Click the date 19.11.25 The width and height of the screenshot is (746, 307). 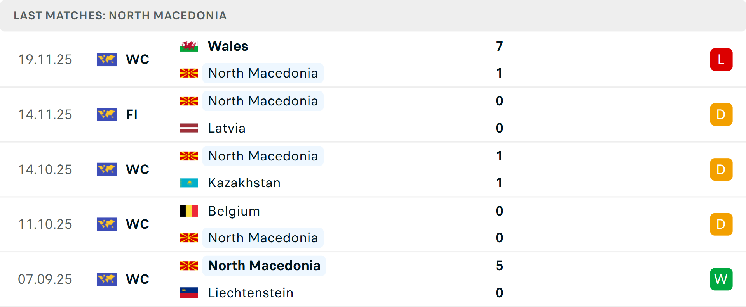[x=45, y=59]
